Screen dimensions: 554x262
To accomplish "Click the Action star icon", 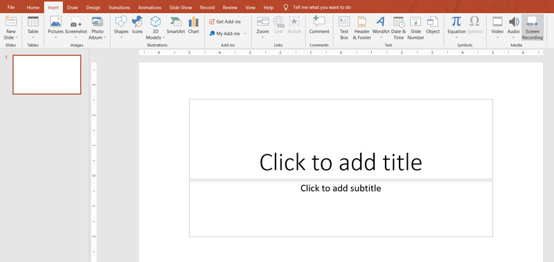I will coord(294,21).
